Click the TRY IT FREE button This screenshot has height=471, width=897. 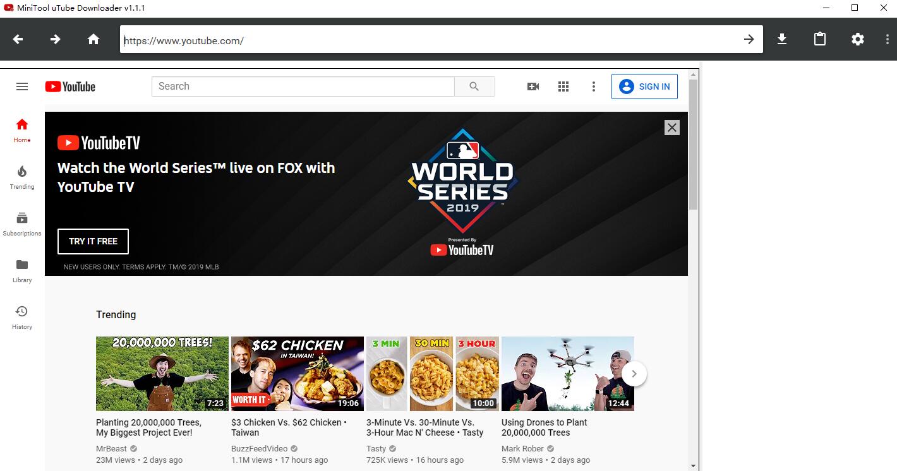pyautogui.click(x=93, y=241)
